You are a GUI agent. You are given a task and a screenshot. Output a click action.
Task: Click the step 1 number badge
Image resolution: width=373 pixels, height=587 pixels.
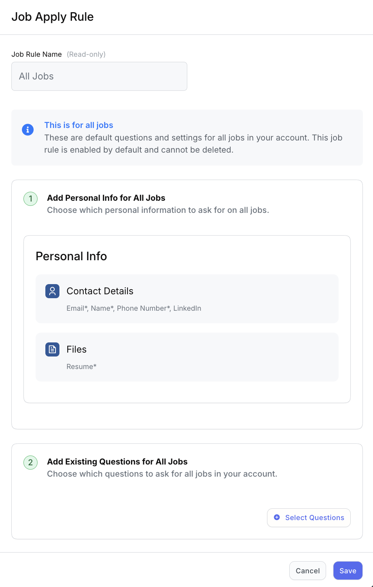pyautogui.click(x=30, y=199)
